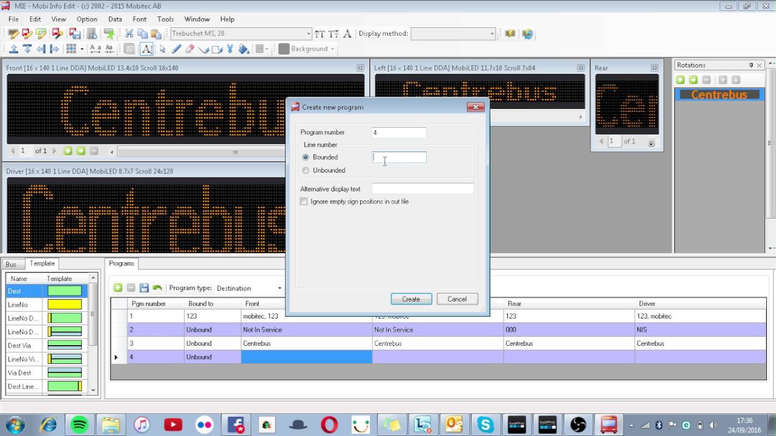The width and height of the screenshot is (776, 436).
Task: Click the Bounded line number input field
Action: tap(399, 157)
